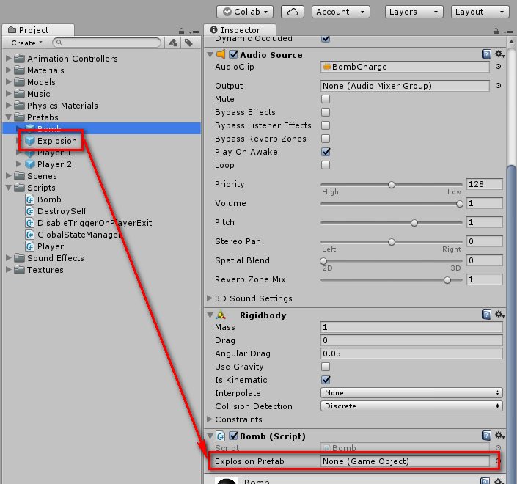This screenshot has height=484, width=517.
Task: Click the Project panel lock icon
Action: [181, 32]
